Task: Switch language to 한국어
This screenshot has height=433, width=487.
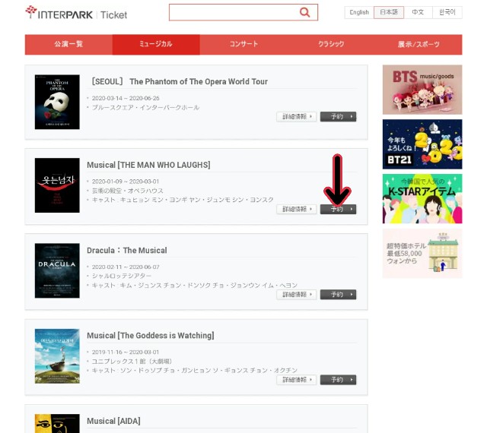Action: (447, 12)
